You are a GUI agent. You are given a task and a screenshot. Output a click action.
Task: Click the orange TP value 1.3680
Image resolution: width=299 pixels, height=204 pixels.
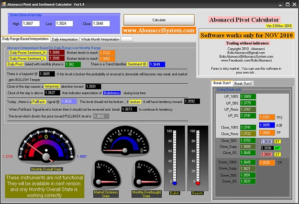pyautogui.click(x=267, y=133)
